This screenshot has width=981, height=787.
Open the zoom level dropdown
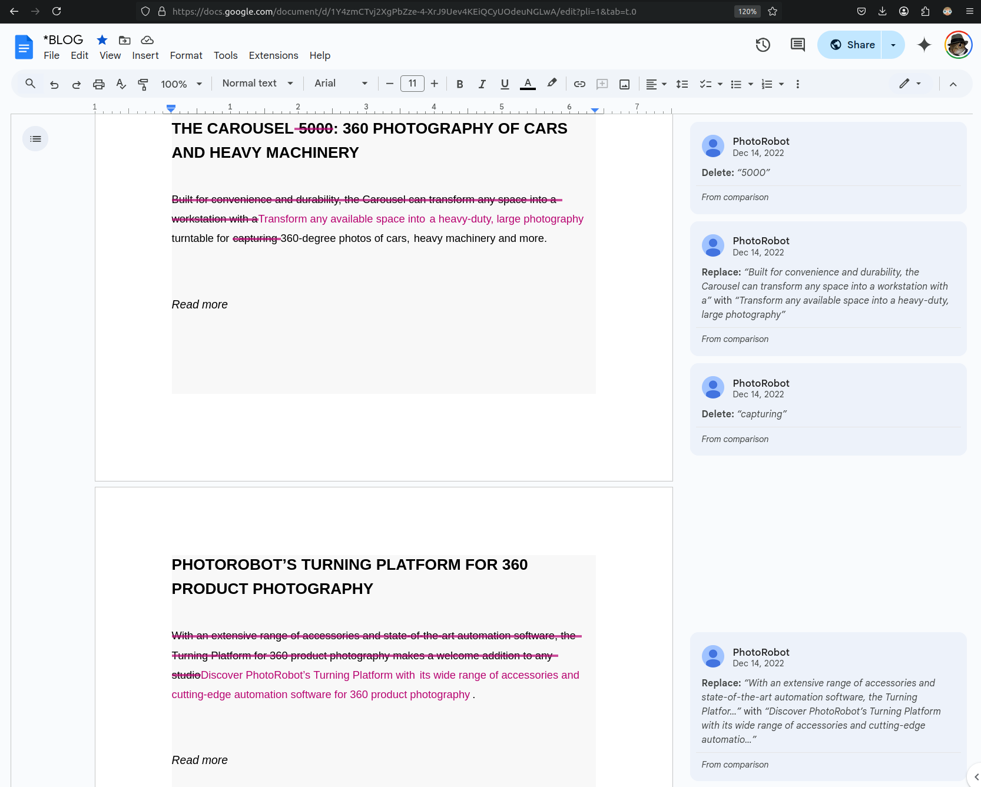(181, 84)
